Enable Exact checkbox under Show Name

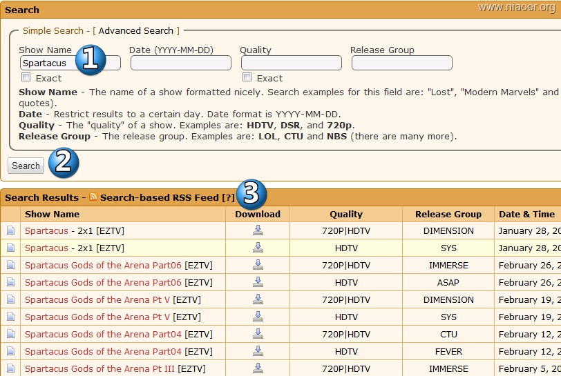(26, 77)
